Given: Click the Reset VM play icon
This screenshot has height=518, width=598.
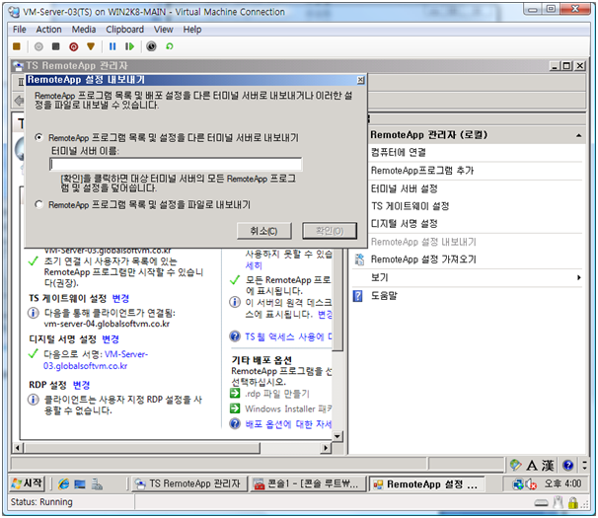Looking at the screenshot, I should 129,46.
